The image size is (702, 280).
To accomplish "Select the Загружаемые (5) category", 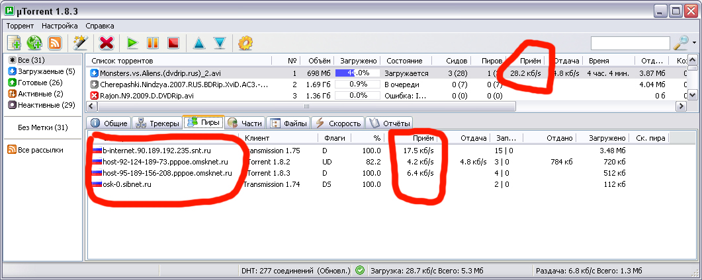I will tap(41, 71).
